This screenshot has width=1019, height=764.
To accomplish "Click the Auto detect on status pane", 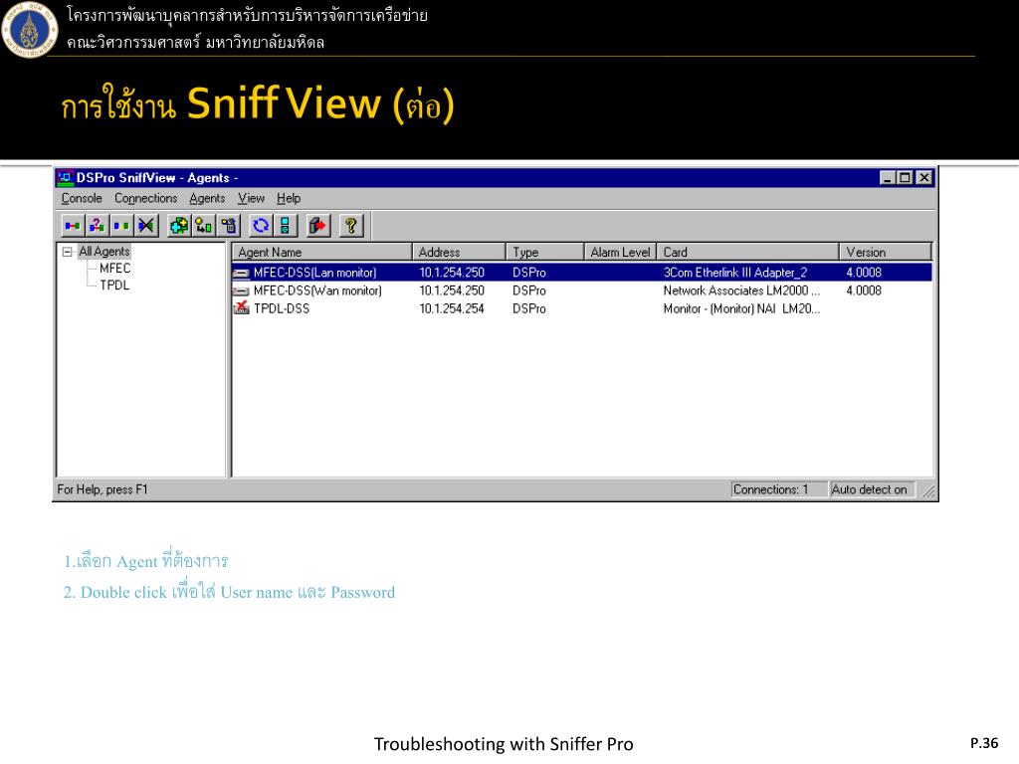I will (x=872, y=489).
